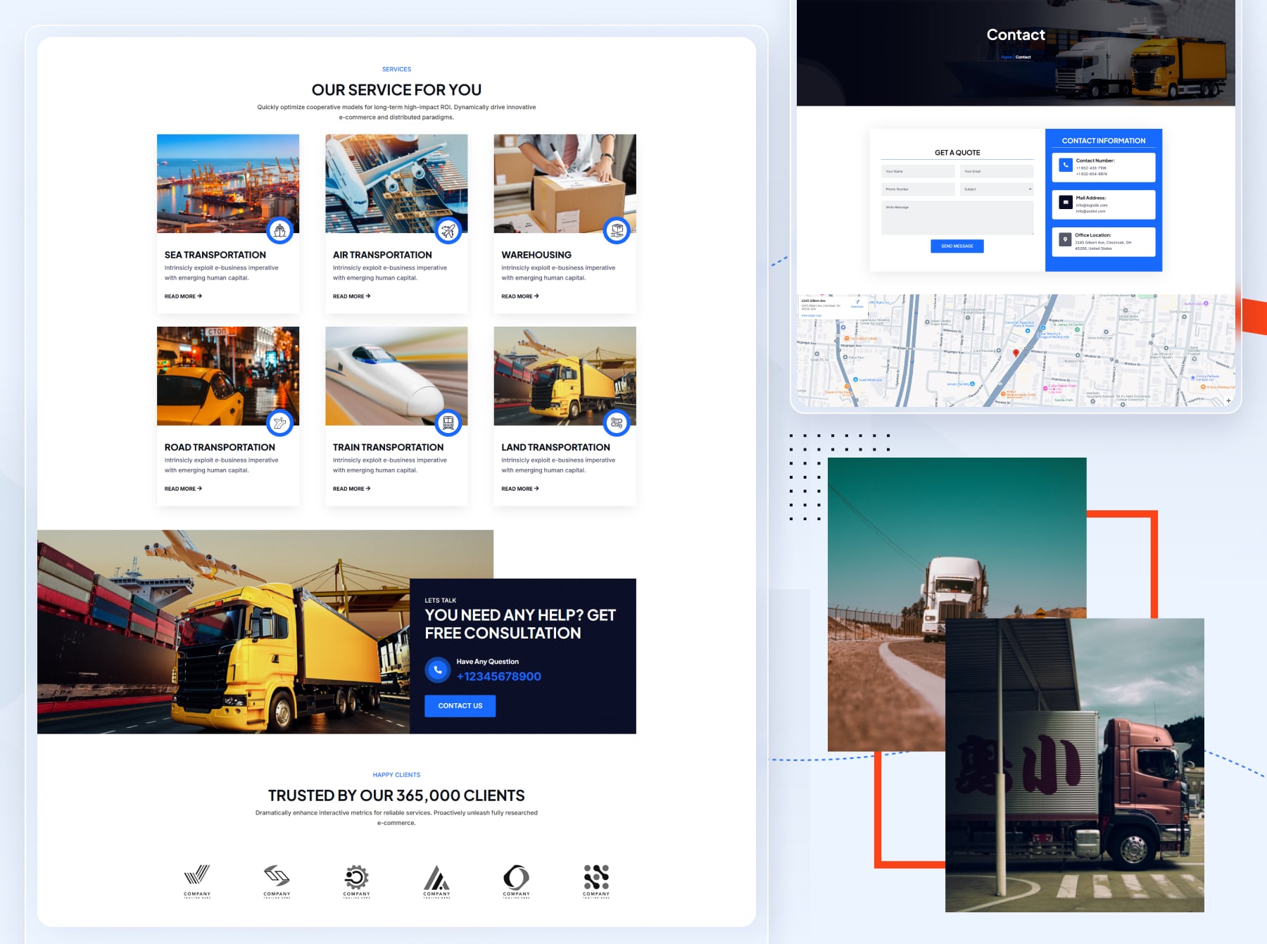Screen dimensions: 1267x944
Task: Click the Send Message button
Action: [957, 246]
